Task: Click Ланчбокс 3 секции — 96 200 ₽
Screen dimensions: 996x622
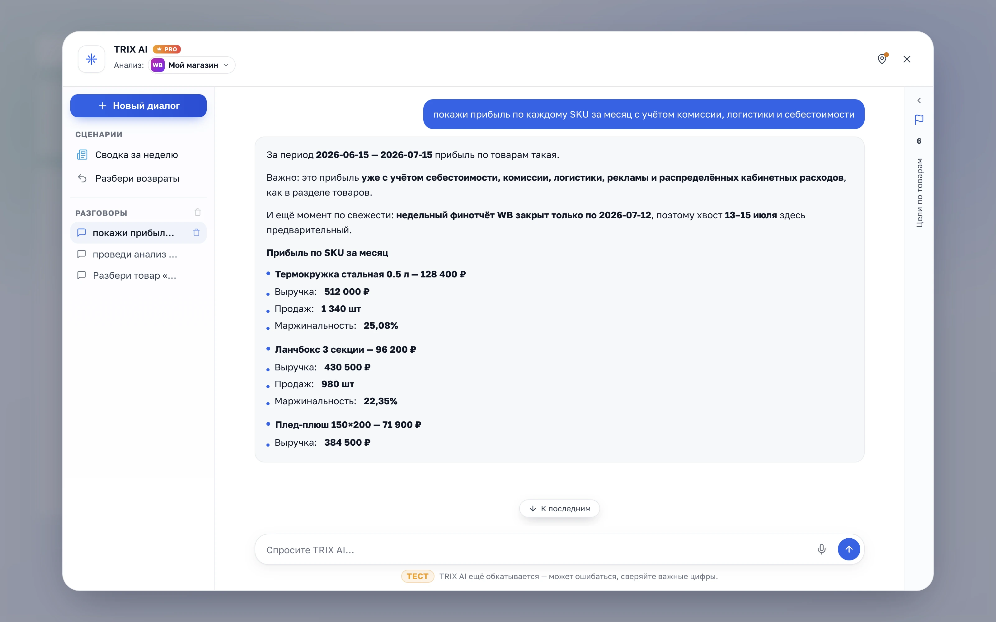Action: coord(345,349)
